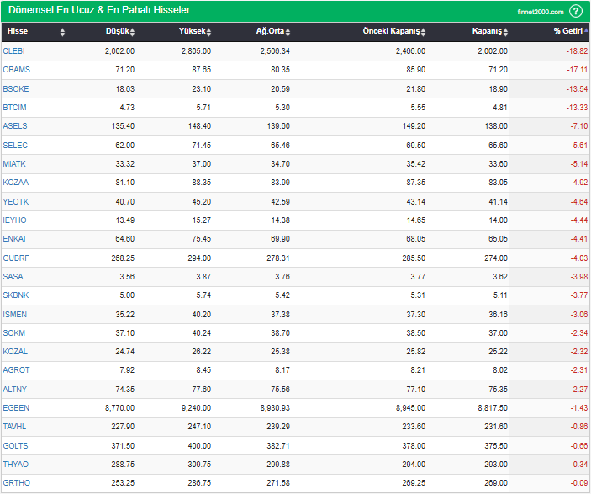Viewport: 591px width, 494px height.
Task: Sort by Önceki Kapanış column arrows
Action: pos(423,32)
